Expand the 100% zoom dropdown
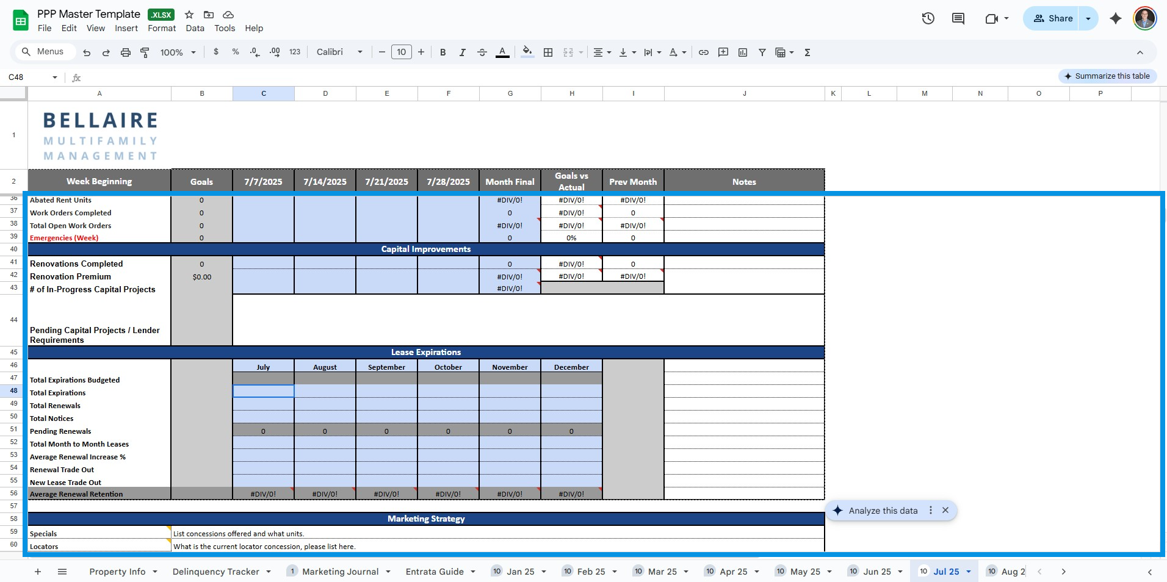 (178, 52)
